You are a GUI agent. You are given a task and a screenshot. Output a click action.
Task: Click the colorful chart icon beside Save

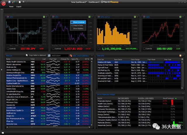coord(13,2)
